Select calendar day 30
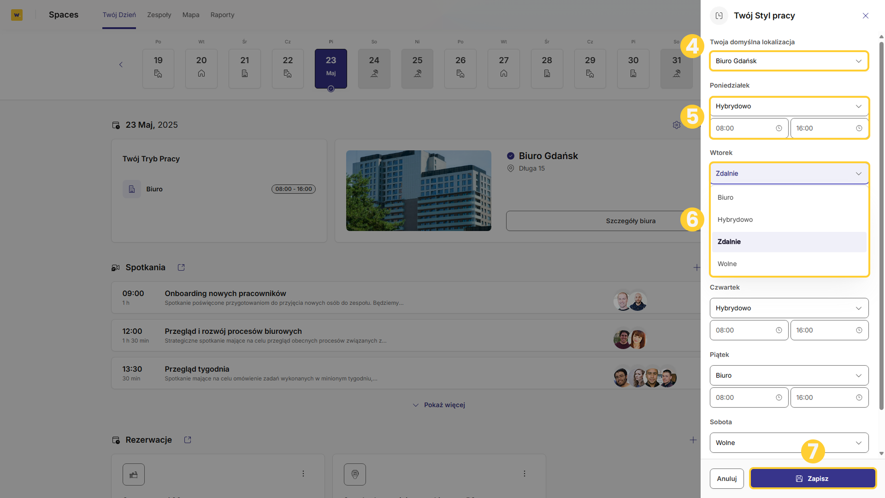Image resolution: width=885 pixels, height=498 pixels. coord(633,68)
